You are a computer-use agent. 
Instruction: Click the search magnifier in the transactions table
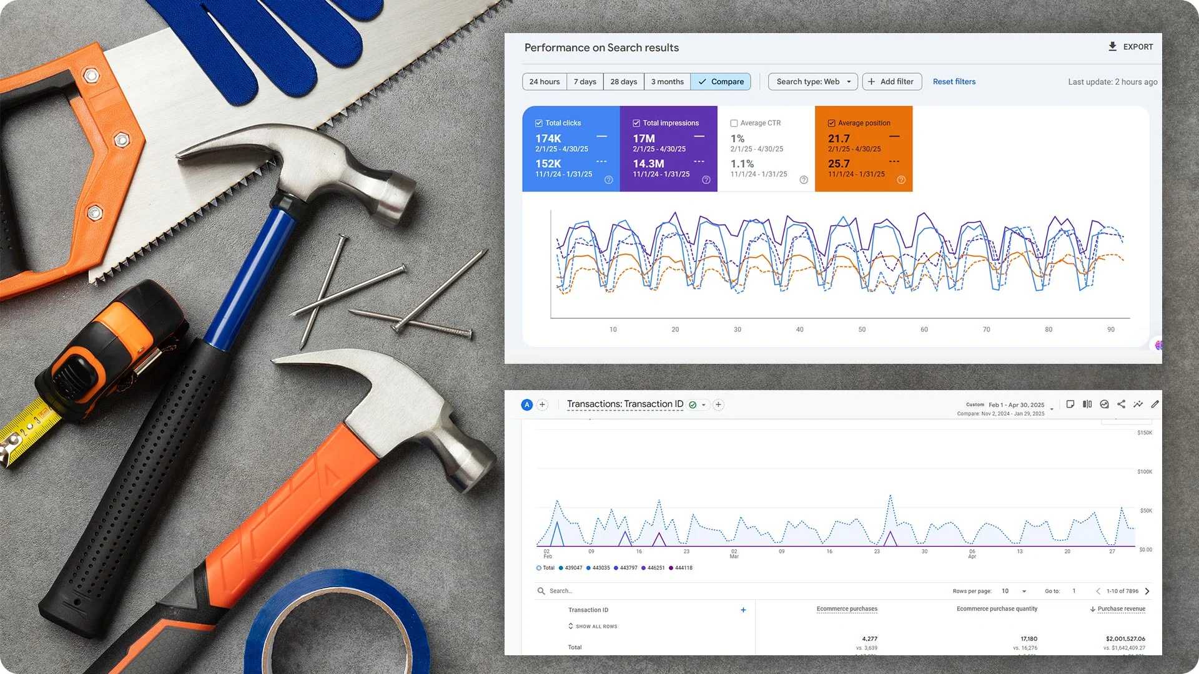point(541,590)
